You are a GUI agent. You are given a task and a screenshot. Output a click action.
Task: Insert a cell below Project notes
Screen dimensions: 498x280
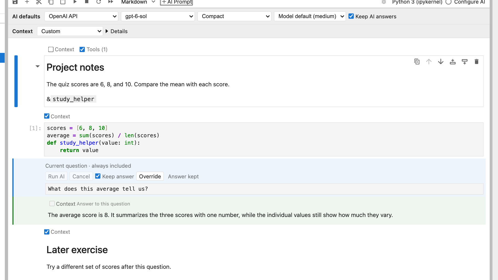pos(465,62)
